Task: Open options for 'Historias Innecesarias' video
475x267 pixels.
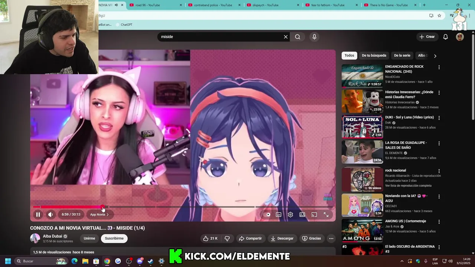Action: (439, 93)
